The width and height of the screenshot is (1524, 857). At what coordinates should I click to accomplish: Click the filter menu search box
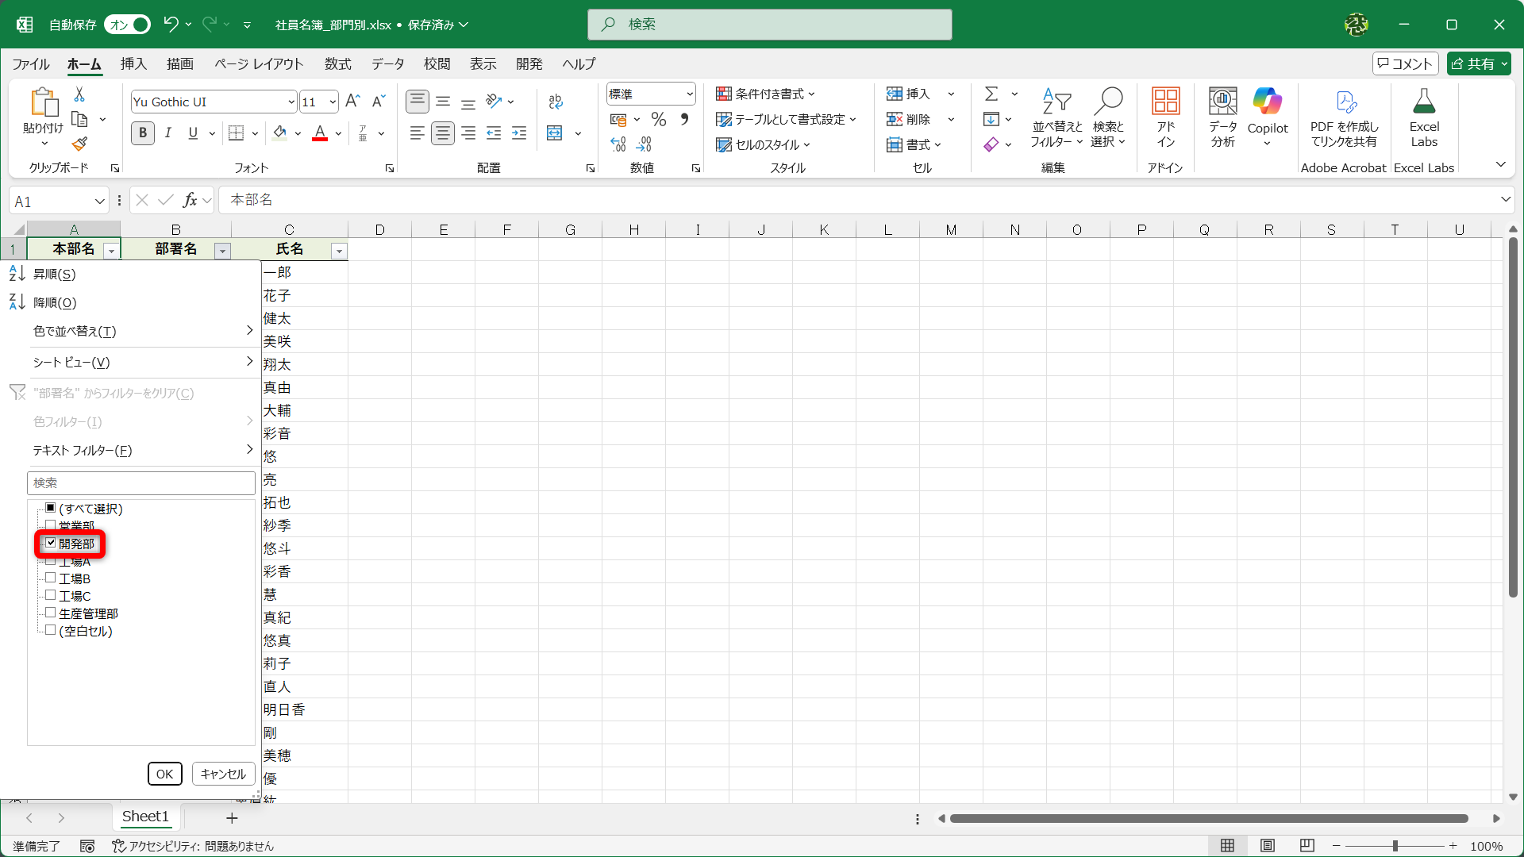click(141, 482)
